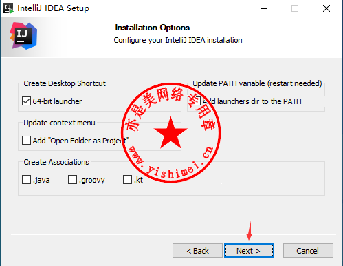343x266 pixels.
Task: Click the "64-bit launcher" label text
Action: point(57,101)
